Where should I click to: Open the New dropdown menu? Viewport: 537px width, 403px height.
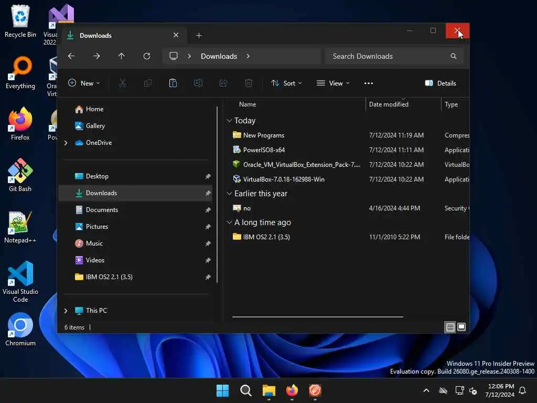(84, 83)
